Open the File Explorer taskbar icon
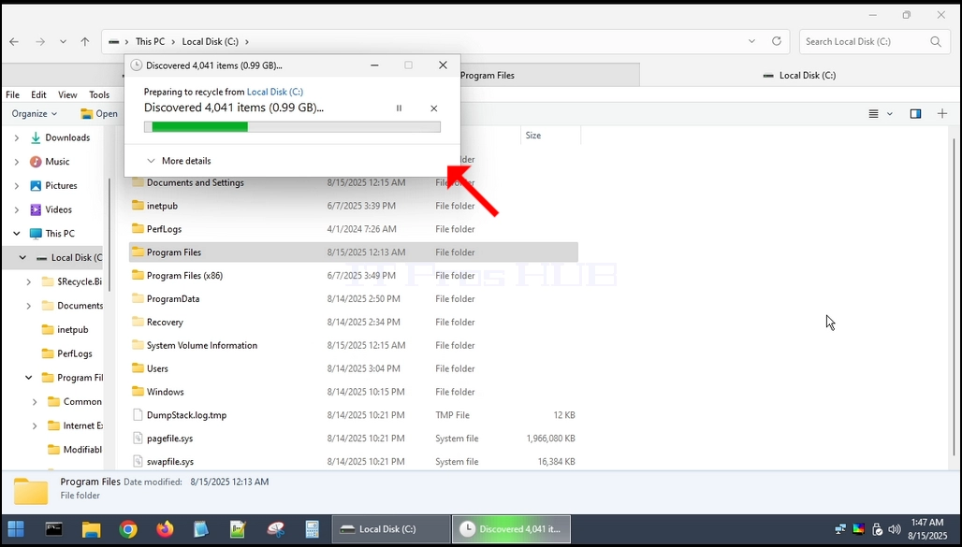 (92, 528)
